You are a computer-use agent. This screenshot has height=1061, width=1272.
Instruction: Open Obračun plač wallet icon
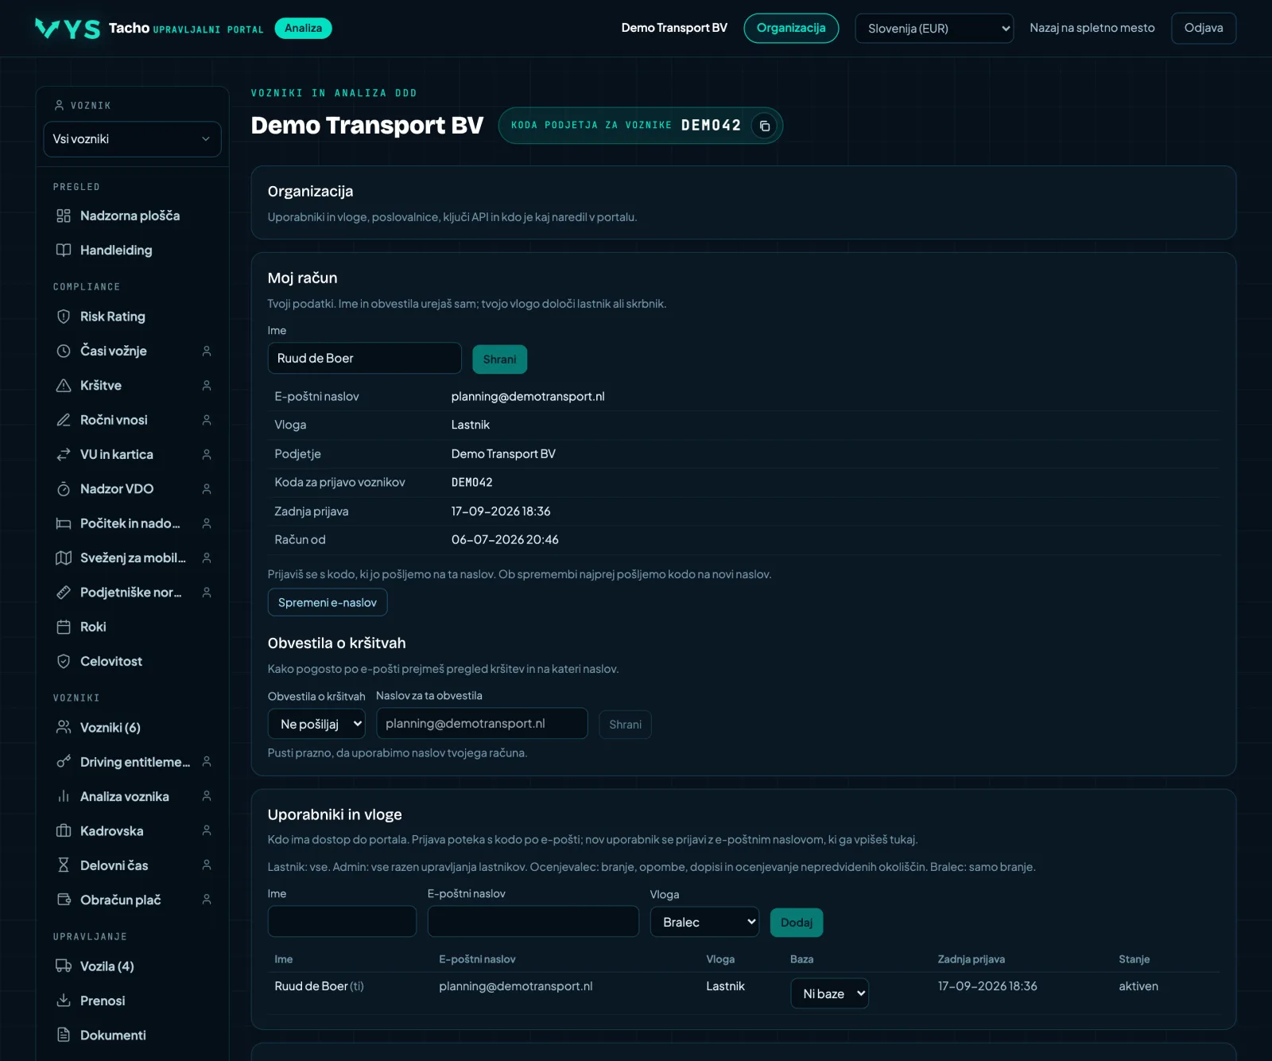[64, 900]
